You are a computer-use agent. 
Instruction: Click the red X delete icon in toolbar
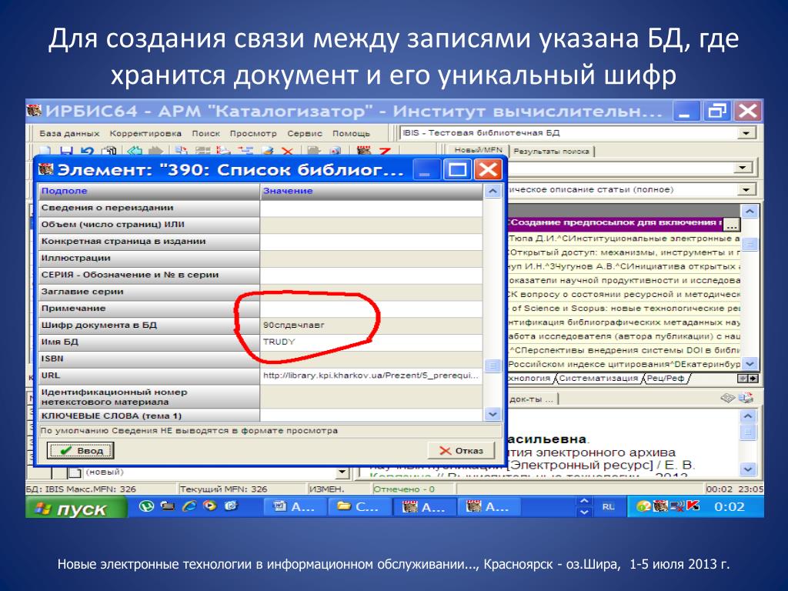coord(287,151)
